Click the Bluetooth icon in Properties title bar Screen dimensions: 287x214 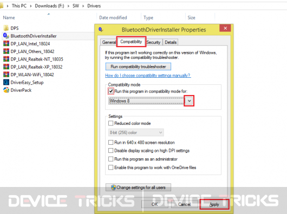pyautogui.click(x=101, y=29)
